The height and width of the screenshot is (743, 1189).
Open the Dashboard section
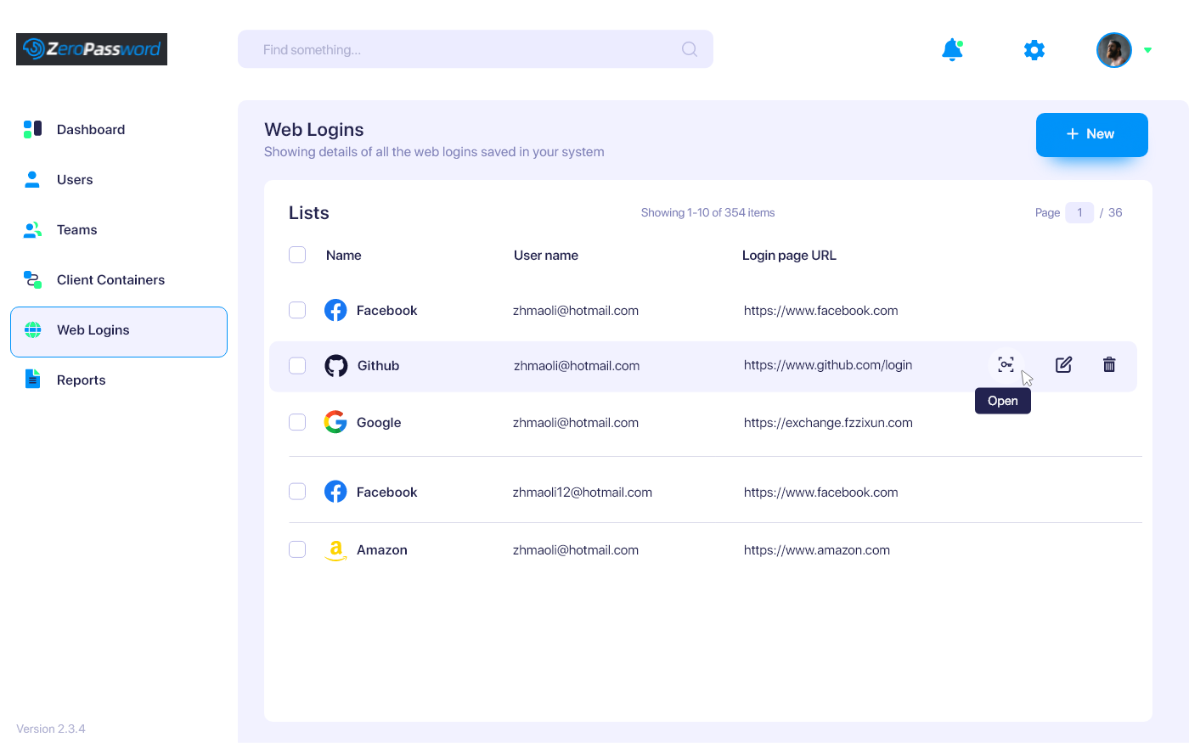[91, 130]
